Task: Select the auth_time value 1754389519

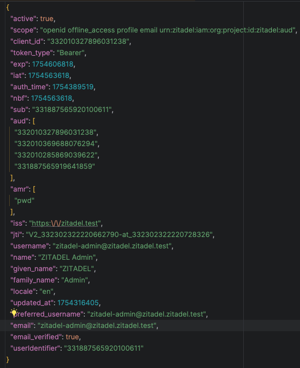Action: coord(73,87)
